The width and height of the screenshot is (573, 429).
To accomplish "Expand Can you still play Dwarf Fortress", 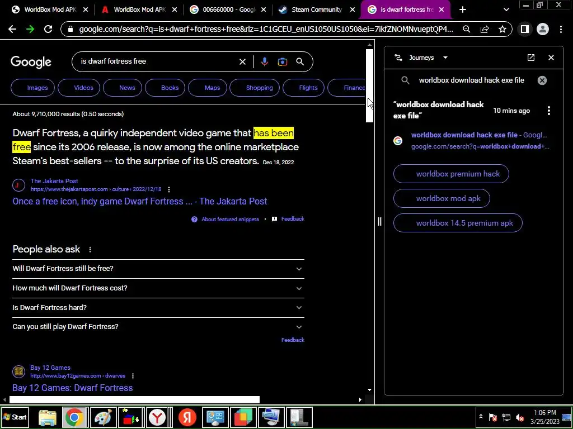I will pos(158,327).
